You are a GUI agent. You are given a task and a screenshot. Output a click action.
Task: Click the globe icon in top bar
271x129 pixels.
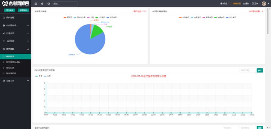pos(42,4)
